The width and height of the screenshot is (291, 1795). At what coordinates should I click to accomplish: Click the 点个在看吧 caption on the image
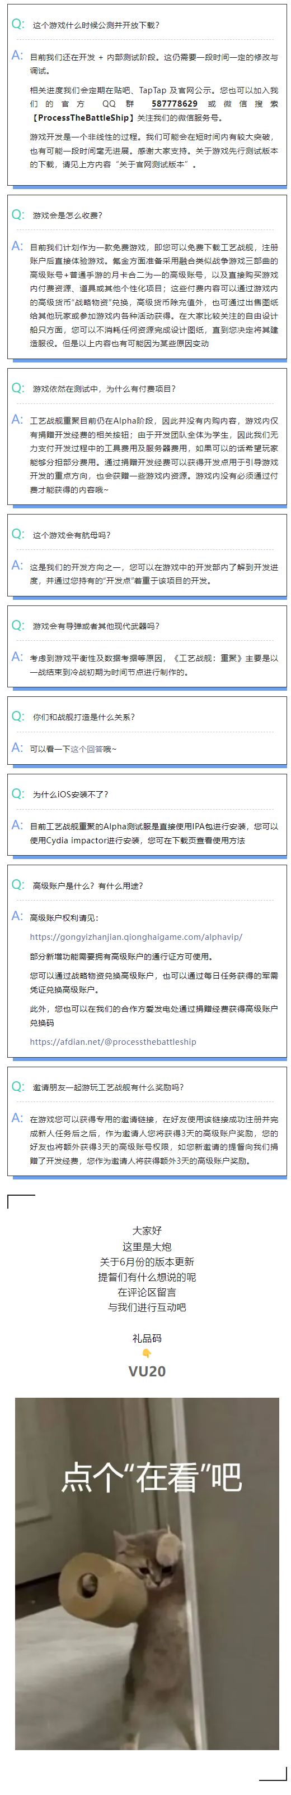pyautogui.click(x=152, y=1475)
